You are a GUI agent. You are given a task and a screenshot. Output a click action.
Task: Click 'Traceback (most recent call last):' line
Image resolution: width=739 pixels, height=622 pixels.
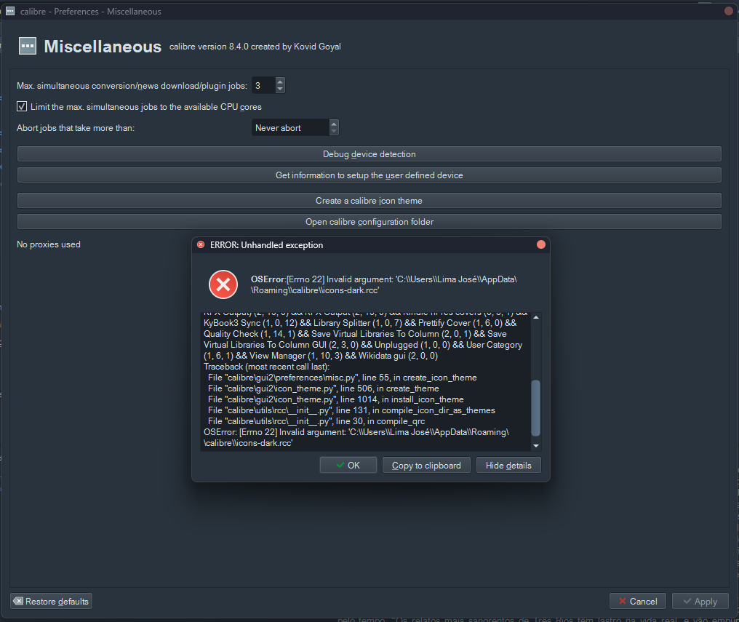(x=266, y=367)
